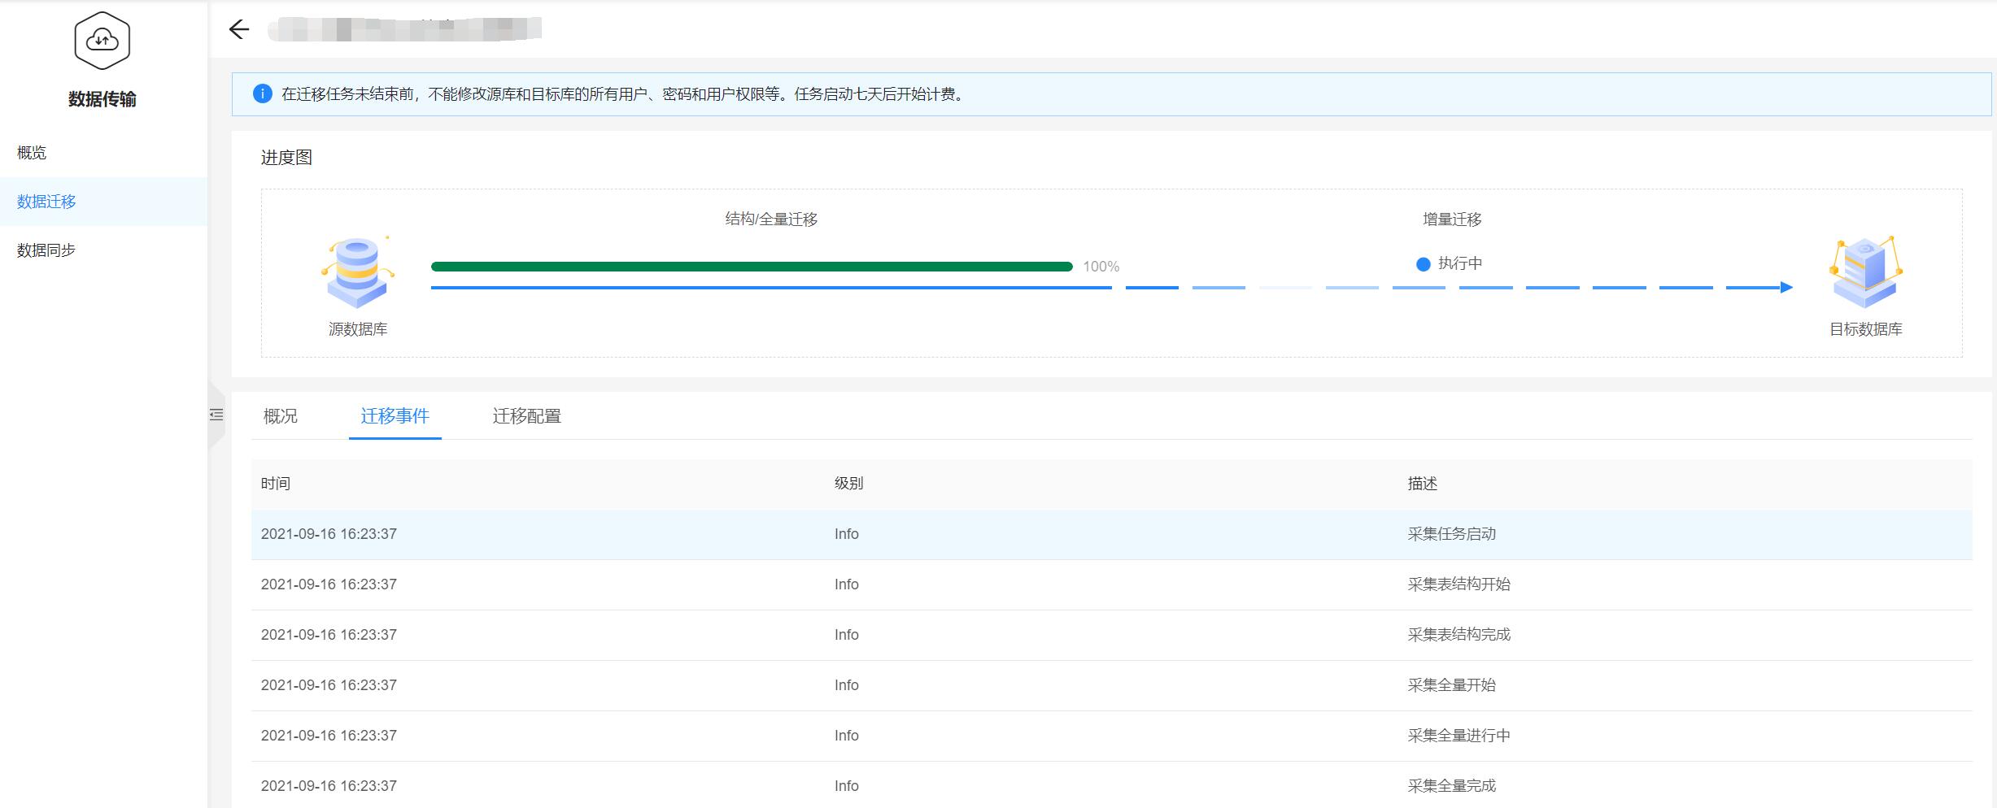Click the green full-migration progress bar
This screenshot has height=808, width=1997.
pos(752,267)
